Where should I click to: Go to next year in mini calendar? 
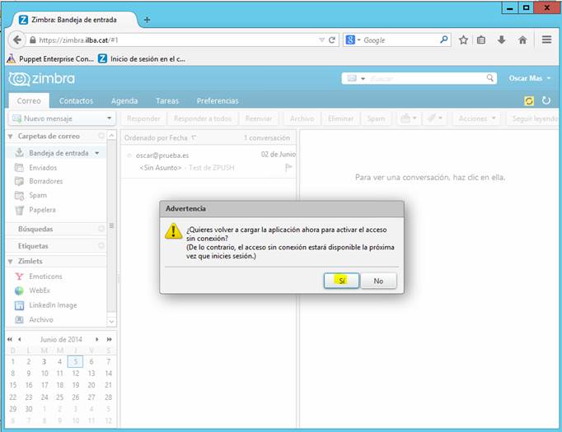[109, 339]
